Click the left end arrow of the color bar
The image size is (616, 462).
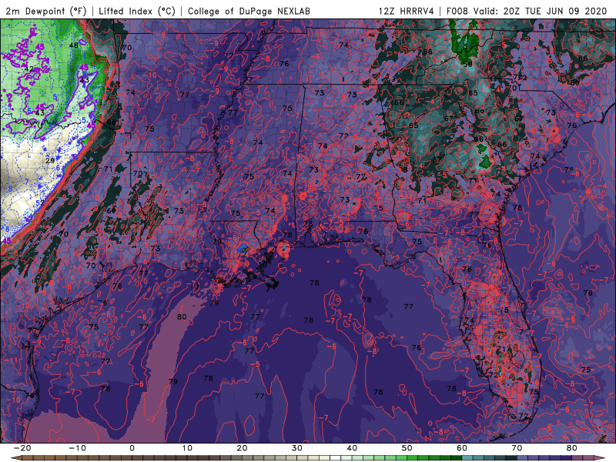[x=15, y=457]
